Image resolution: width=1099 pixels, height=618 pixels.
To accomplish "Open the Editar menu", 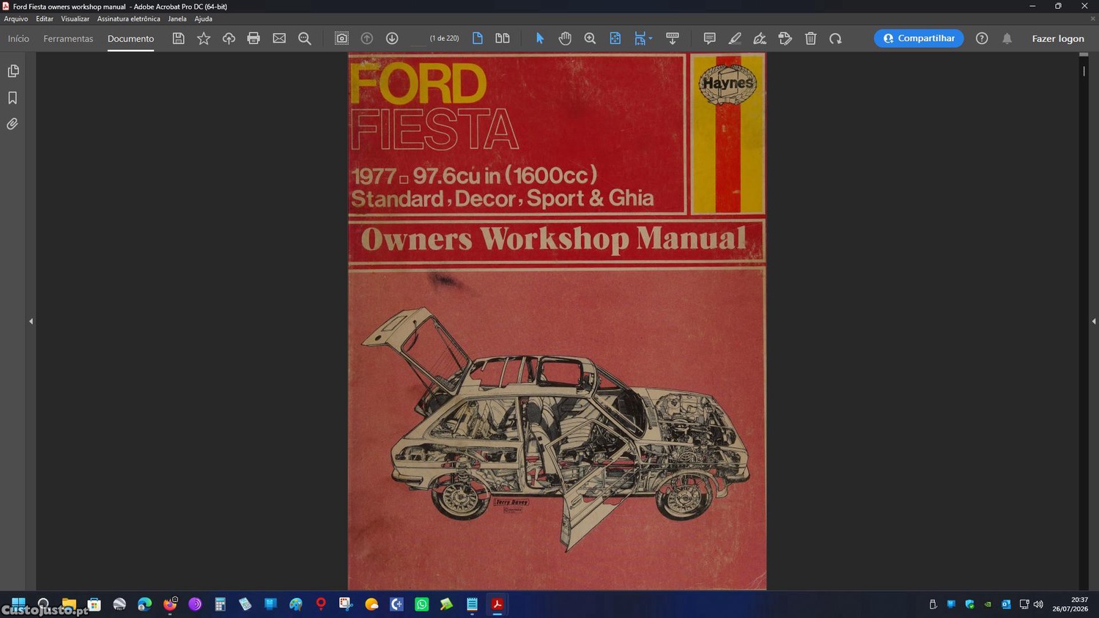I will tap(45, 19).
